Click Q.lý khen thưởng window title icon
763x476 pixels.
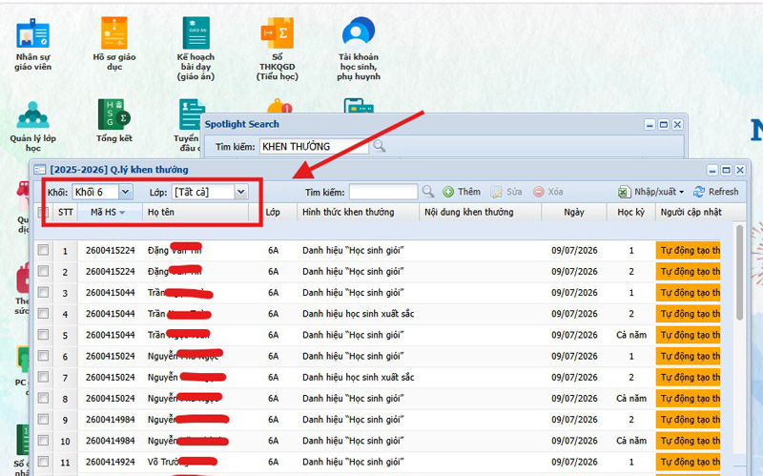39,170
